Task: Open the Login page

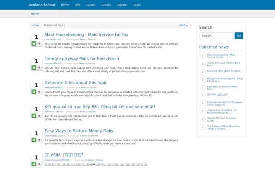Action: [137, 5]
